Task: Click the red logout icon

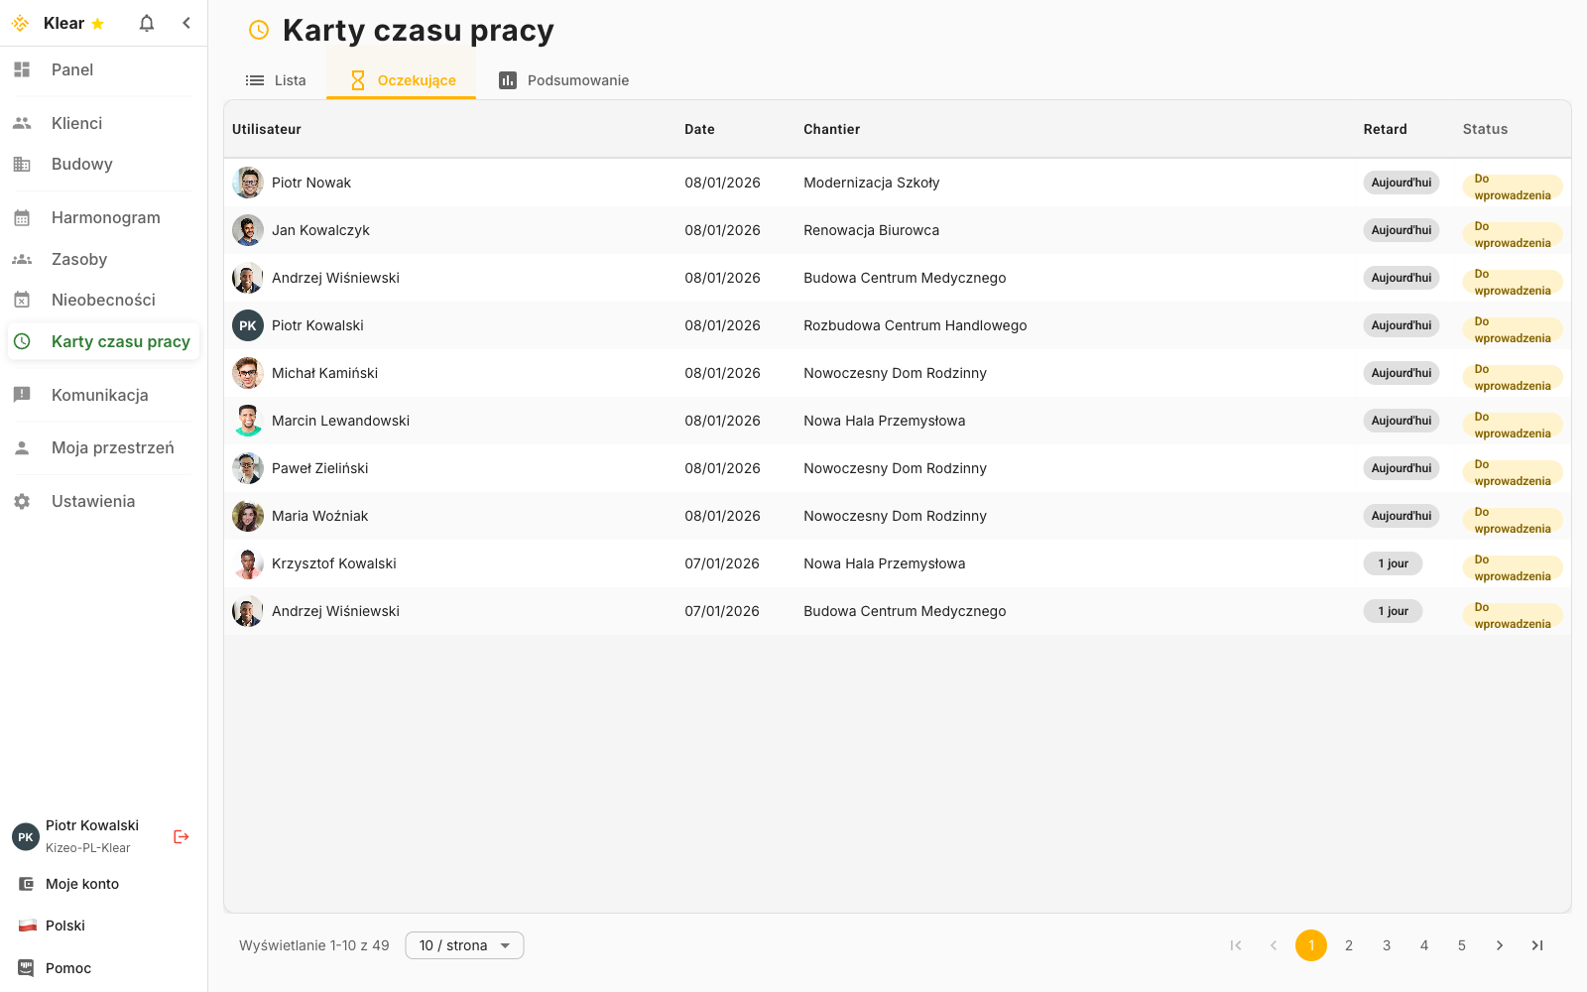Action: (181, 836)
